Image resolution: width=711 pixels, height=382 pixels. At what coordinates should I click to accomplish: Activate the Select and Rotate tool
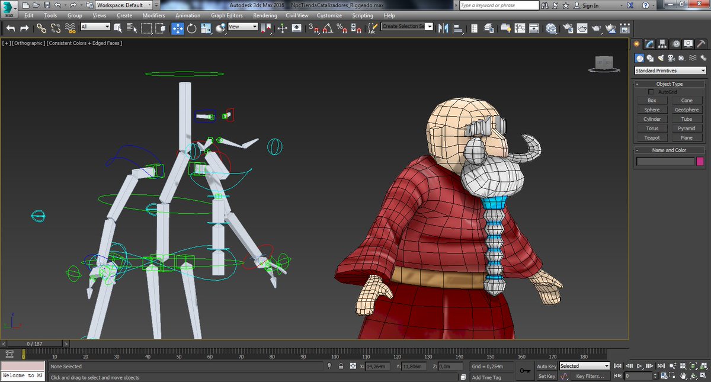tap(192, 28)
